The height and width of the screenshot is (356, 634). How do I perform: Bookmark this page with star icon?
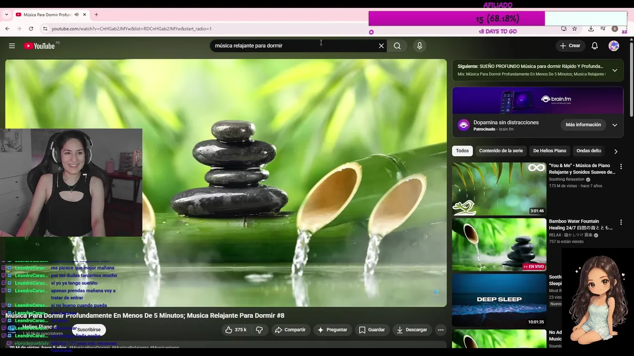click(575, 29)
